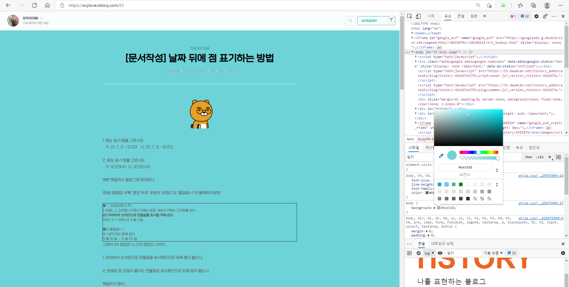Open the top execution context dropdown
The image size is (569, 287).
(x=429, y=253)
